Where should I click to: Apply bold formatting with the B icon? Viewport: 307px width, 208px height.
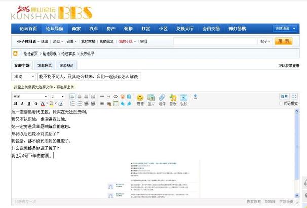pos(15,103)
